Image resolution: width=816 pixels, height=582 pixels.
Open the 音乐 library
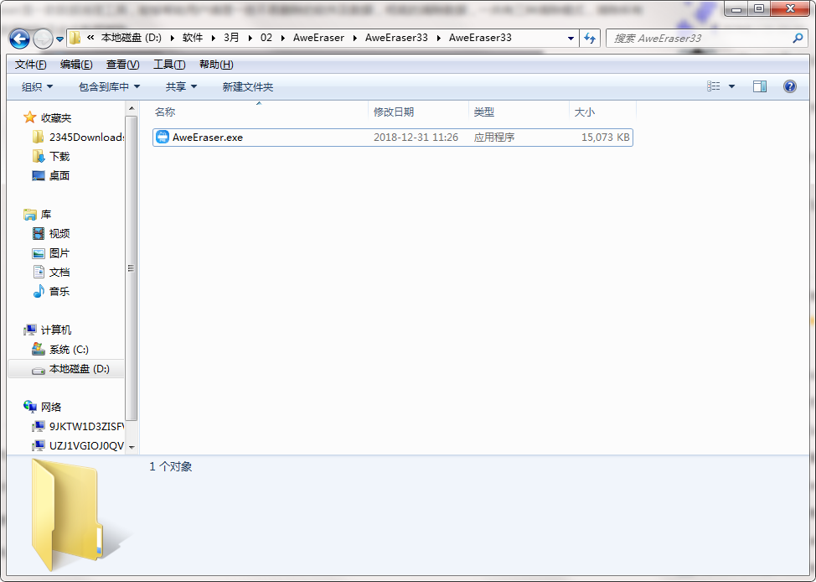(59, 292)
